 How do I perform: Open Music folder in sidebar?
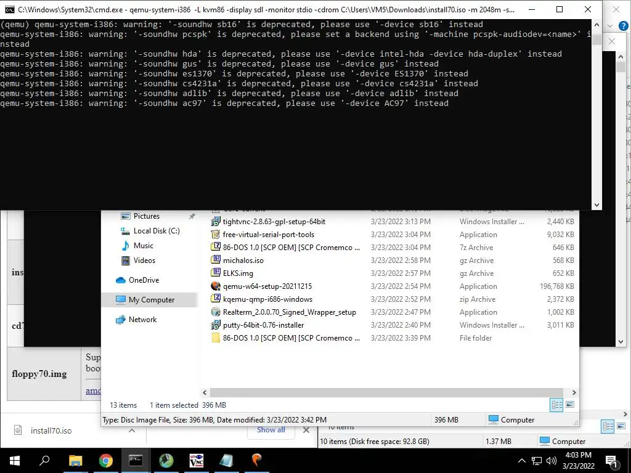click(143, 245)
